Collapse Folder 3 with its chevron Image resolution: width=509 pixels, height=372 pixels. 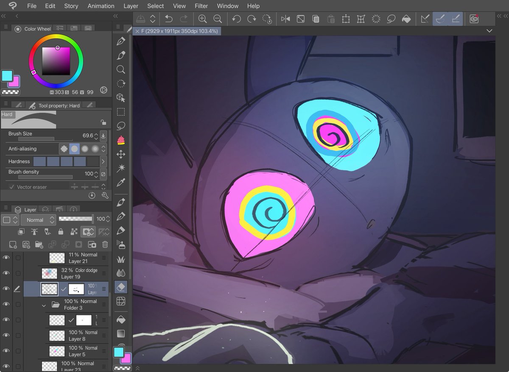44,305
